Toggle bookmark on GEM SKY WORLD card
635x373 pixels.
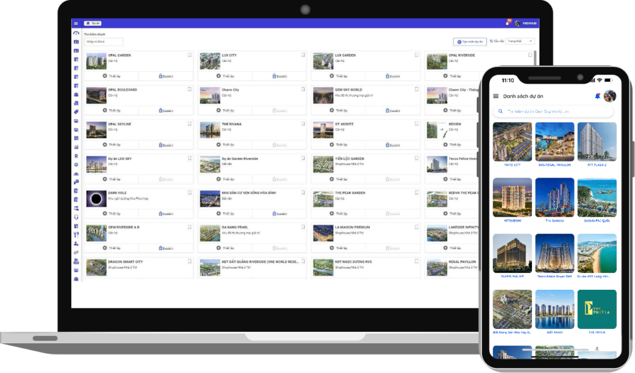coord(417,89)
